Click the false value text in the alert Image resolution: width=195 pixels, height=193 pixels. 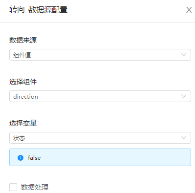[34, 158]
